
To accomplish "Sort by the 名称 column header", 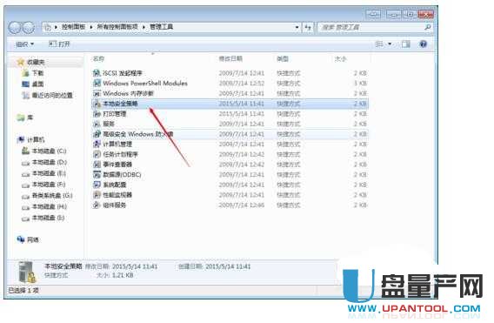I will click(x=98, y=58).
